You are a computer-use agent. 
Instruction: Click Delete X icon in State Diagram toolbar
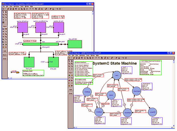coord(93,58)
